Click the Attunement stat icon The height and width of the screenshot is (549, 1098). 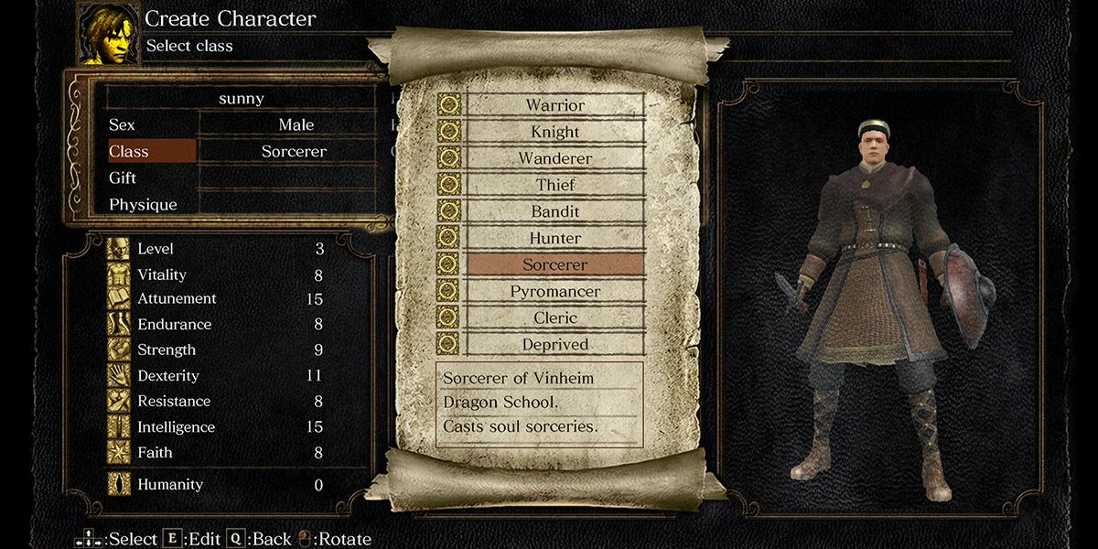tap(119, 299)
